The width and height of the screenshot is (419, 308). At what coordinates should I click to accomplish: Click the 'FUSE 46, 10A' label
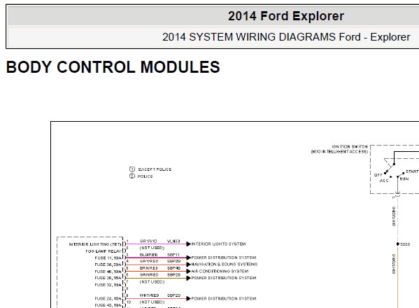click(x=108, y=272)
